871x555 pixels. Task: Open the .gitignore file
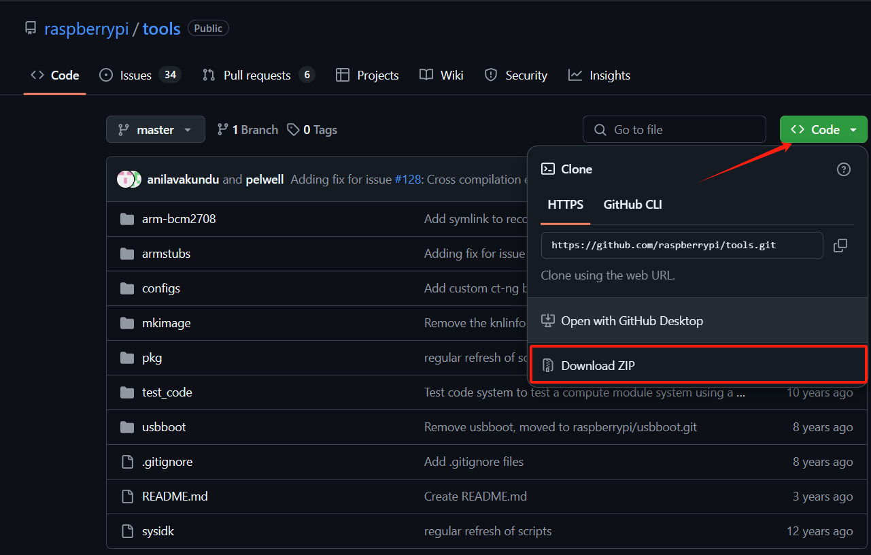point(167,462)
